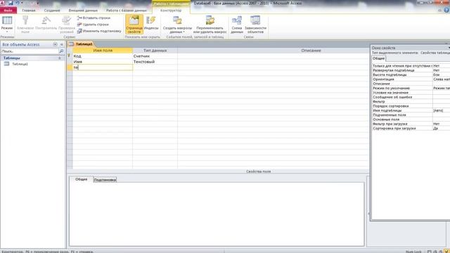Switch to the Внешние данные ribbon tab
Viewport: 450px width, 253px height.
pyautogui.click(x=83, y=11)
